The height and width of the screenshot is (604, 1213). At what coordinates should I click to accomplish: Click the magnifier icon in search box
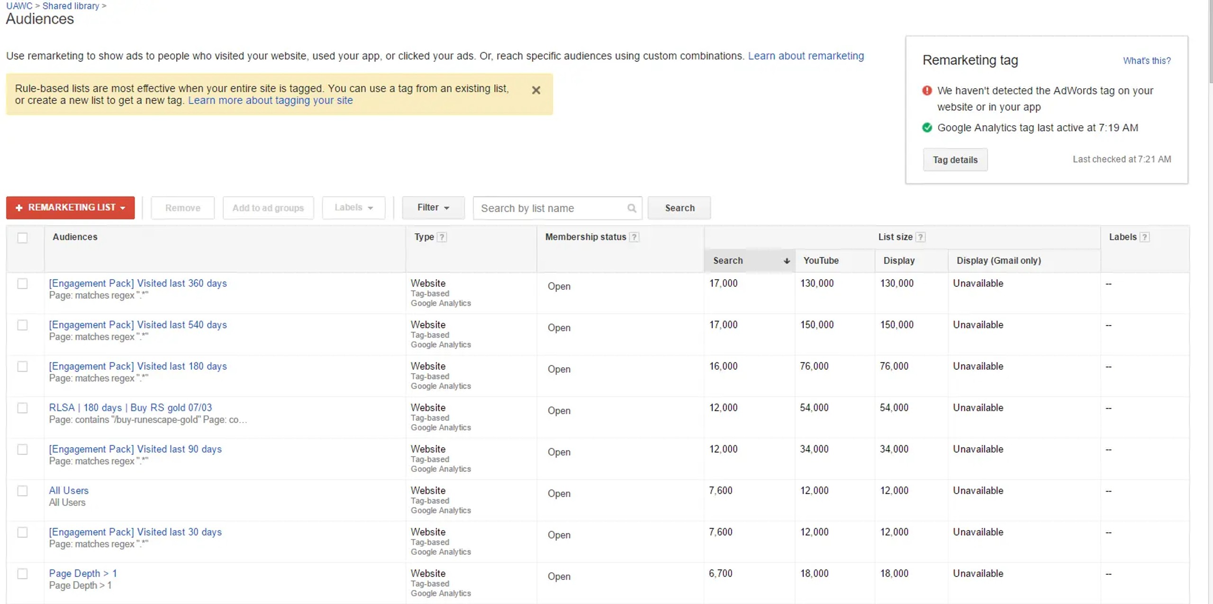coord(632,208)
